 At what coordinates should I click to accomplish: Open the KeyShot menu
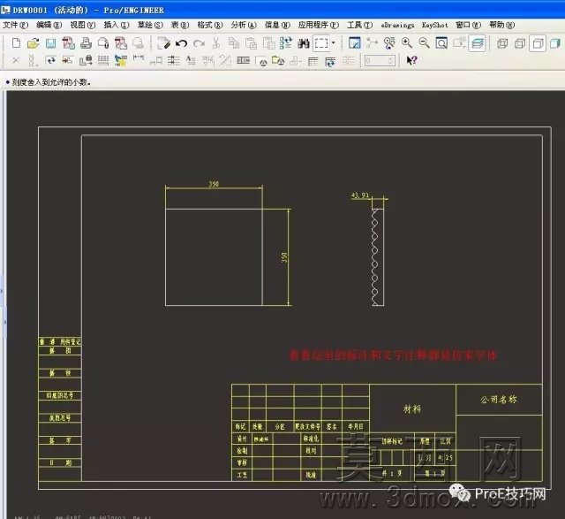coord(435,26)
